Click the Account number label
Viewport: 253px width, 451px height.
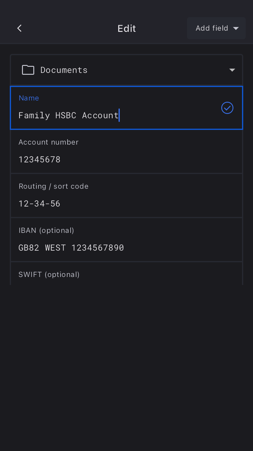49,142
